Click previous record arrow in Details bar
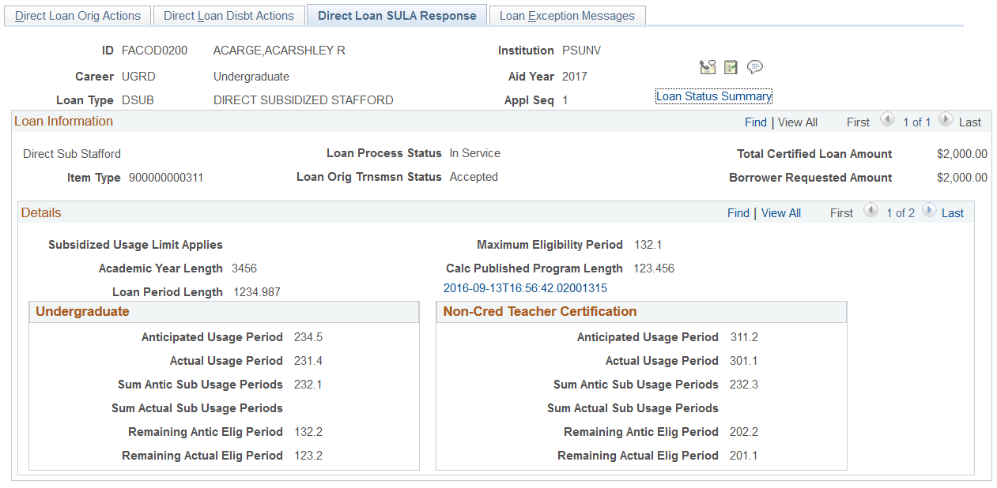 pyautogui.click(x=870, y=212)
